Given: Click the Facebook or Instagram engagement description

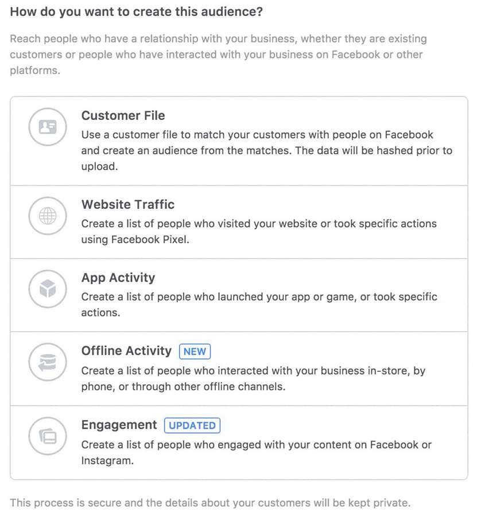Looking at the screenshot, I should 256,453.
